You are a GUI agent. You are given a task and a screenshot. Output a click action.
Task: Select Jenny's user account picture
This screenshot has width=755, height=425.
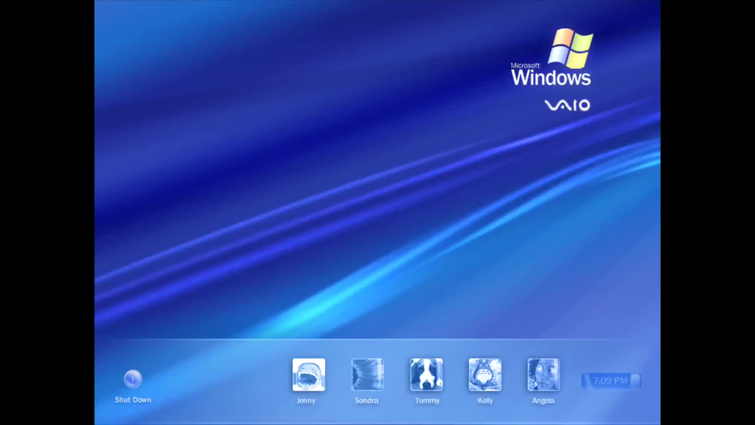click(309, 375)
